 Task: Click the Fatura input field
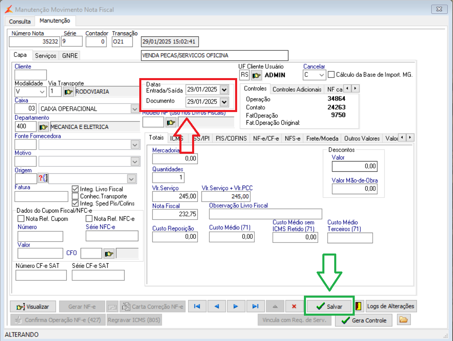click(x=41, y=197)
